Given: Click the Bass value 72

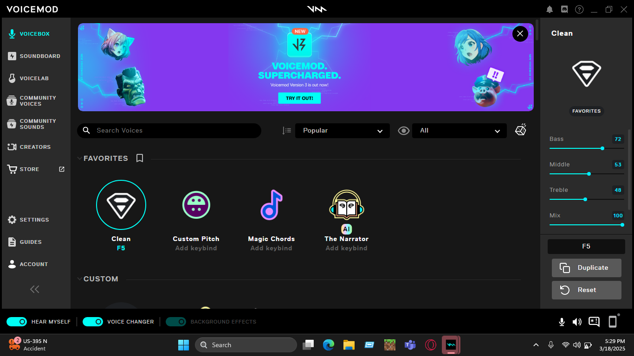Looking at the screenshot, I should coord(618,139).
